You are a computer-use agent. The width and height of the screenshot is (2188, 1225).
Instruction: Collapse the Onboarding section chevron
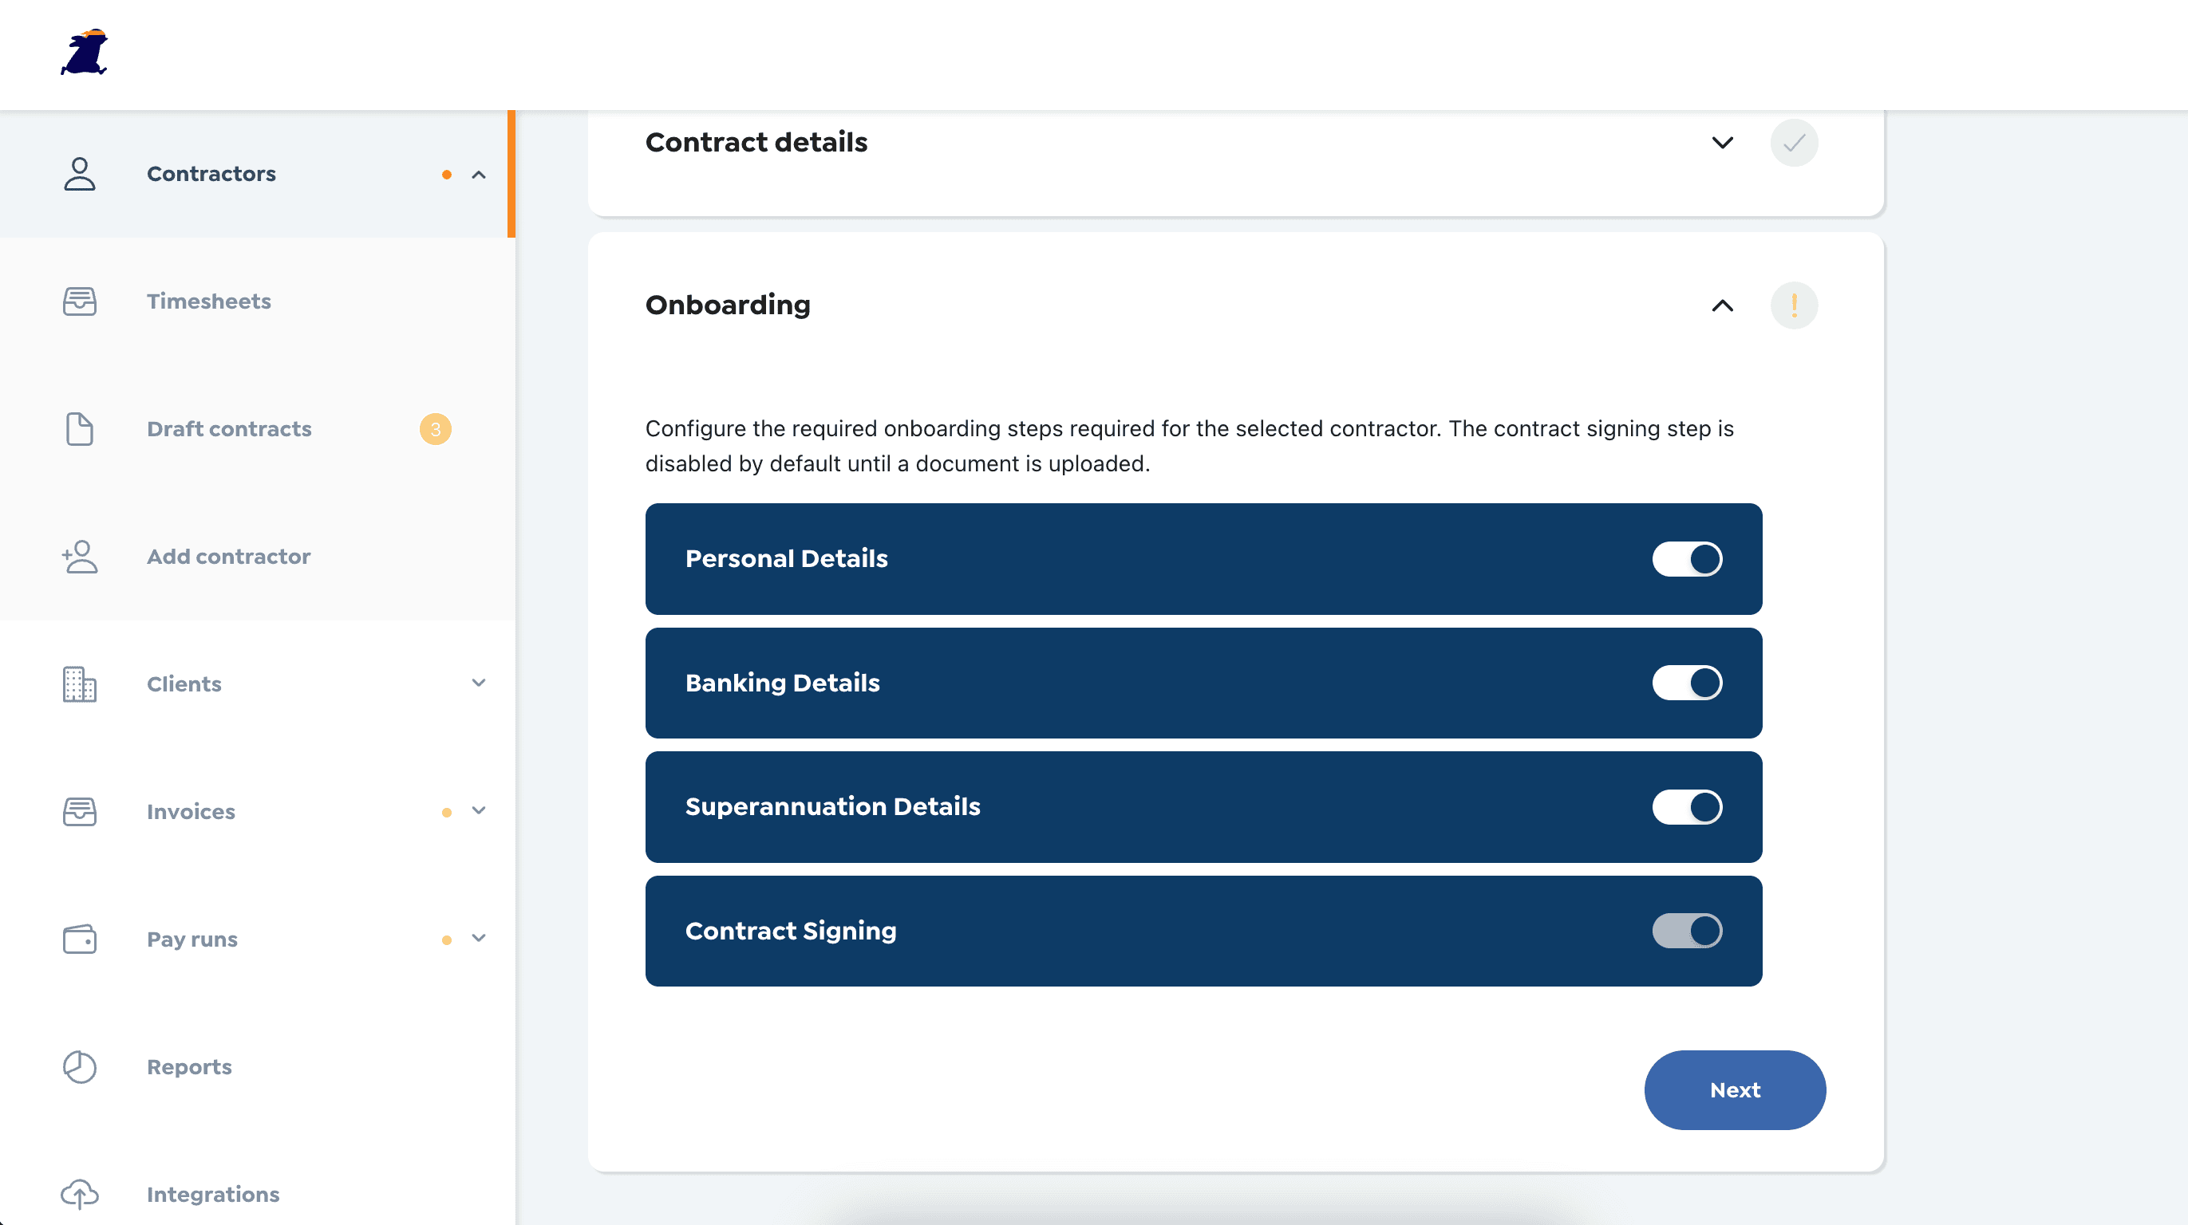(1724, 305)
